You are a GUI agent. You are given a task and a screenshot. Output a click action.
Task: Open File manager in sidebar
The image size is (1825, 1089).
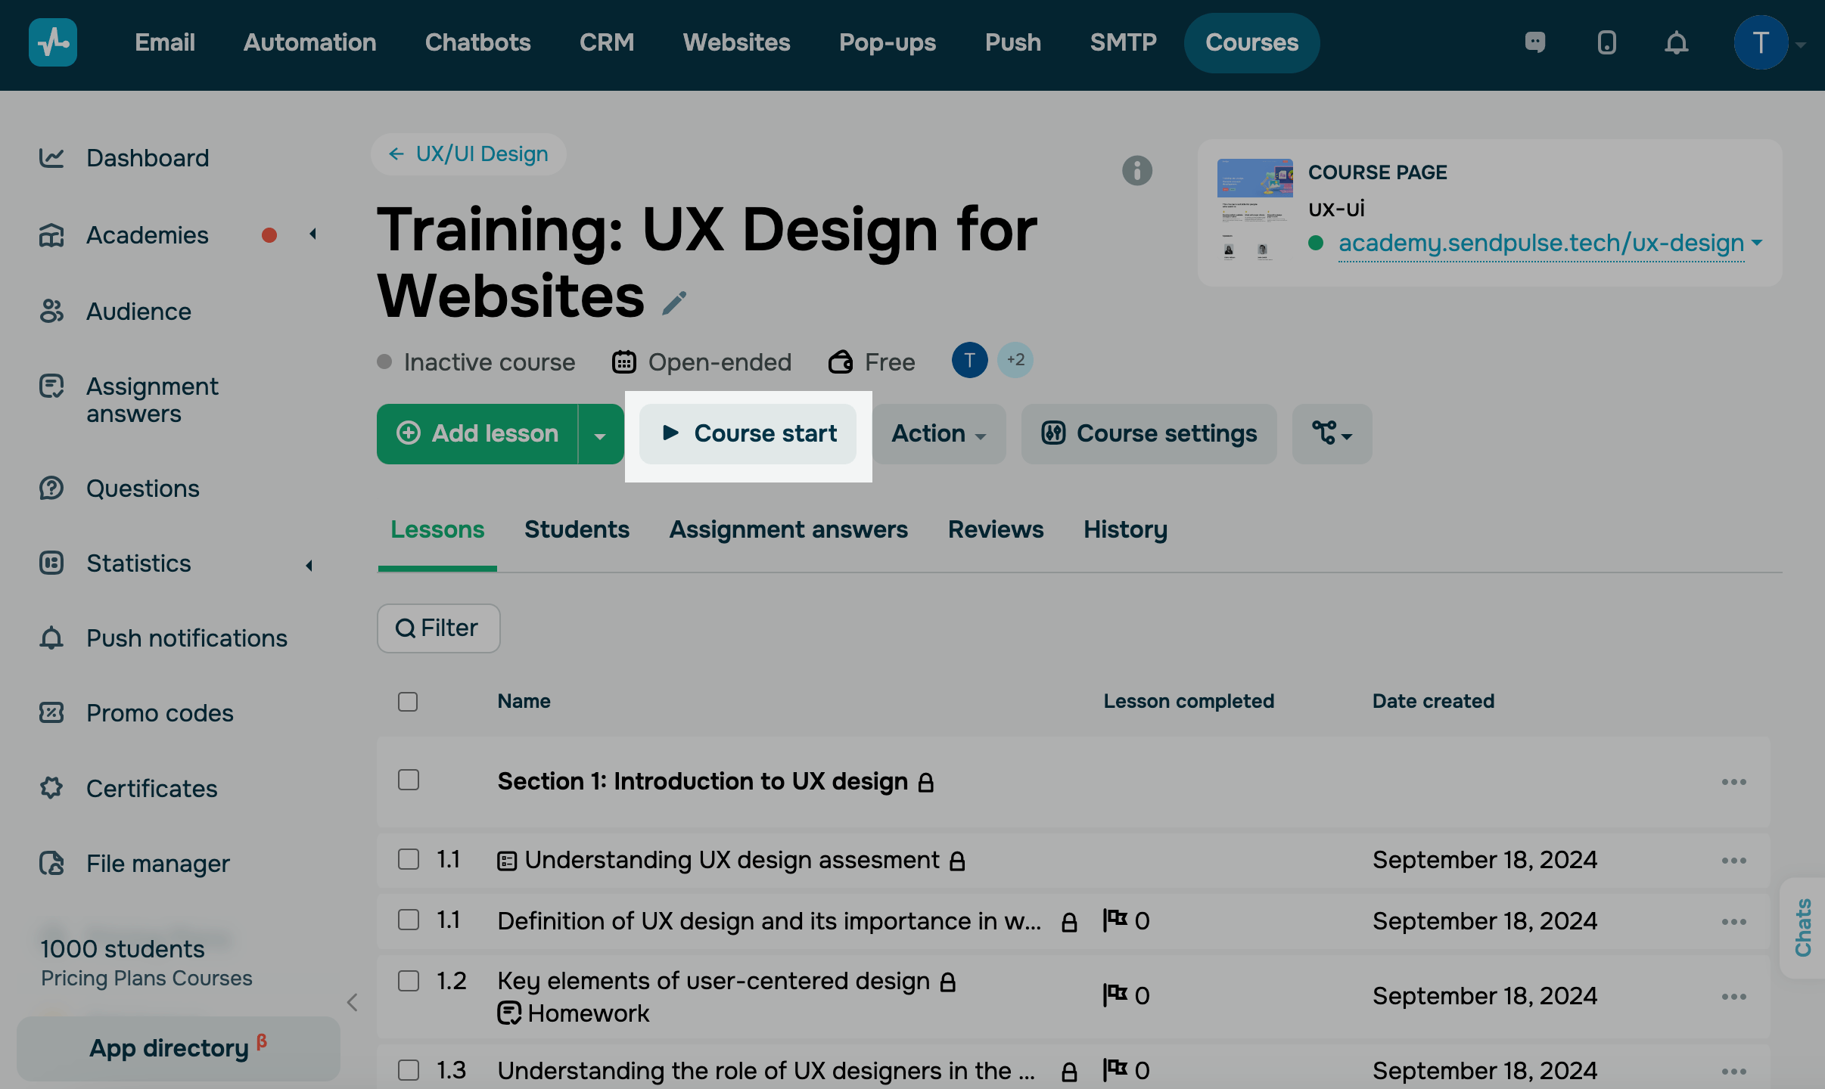157,863
